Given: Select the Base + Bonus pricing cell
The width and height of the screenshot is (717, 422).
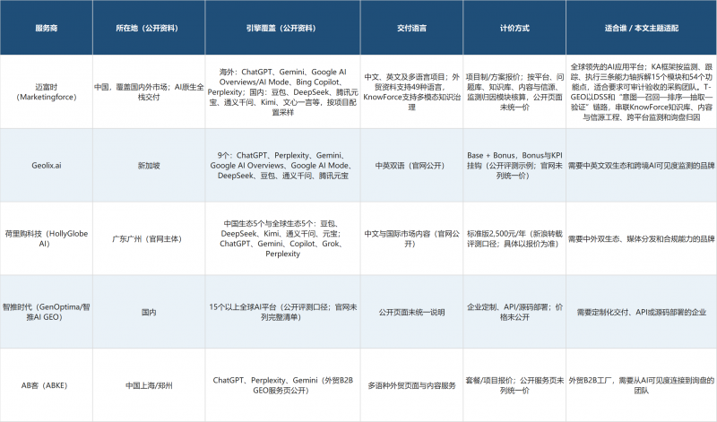Looking at the screenshot, I should coord(514,166).
